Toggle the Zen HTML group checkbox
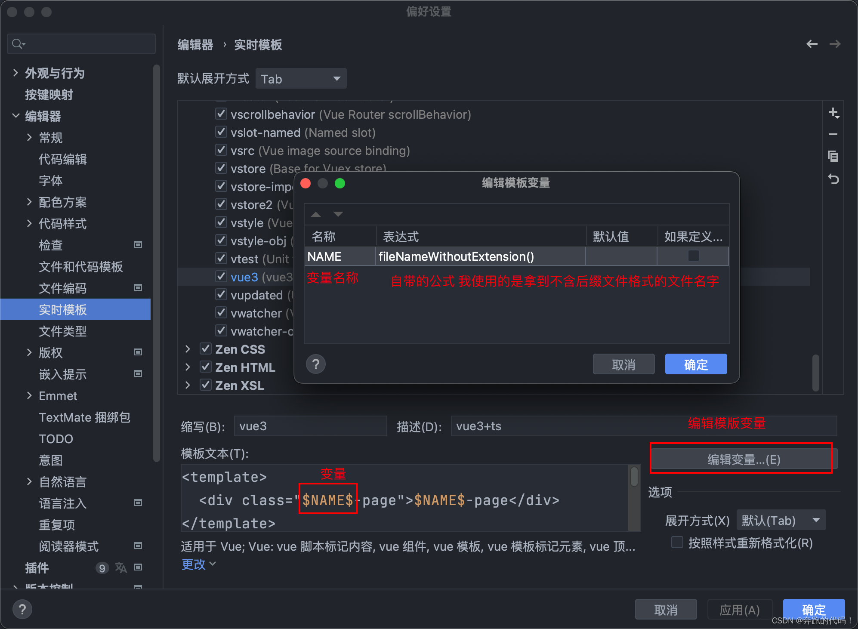 click(206, 367)
